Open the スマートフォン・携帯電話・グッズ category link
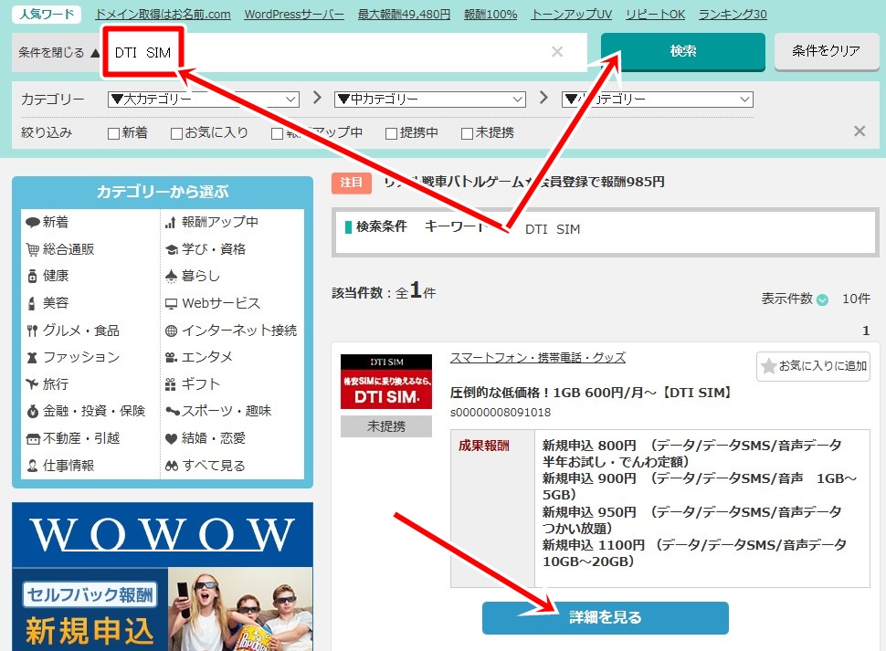This screenshot has height=651, width=886. point(538,357)
